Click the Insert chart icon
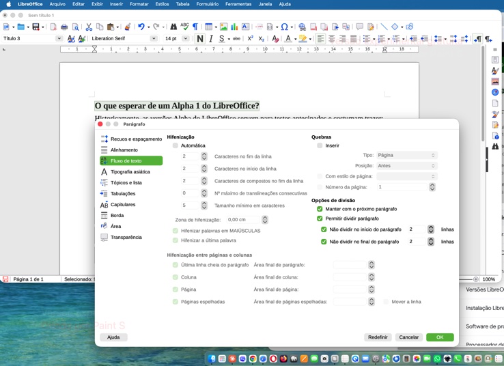 click(234, 27)
